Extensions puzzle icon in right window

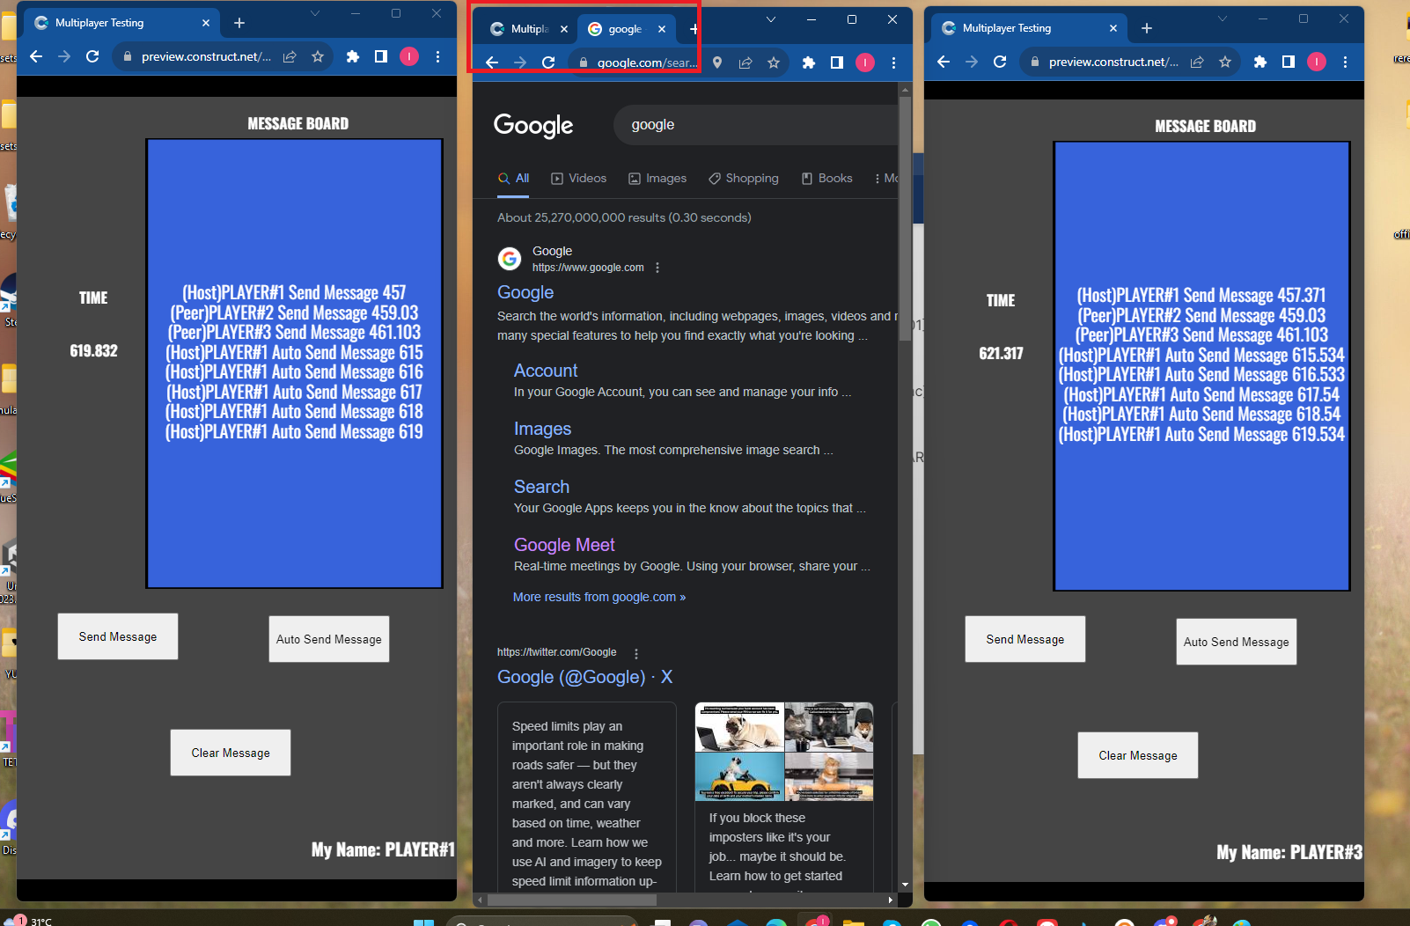[x=1260, y=62]
